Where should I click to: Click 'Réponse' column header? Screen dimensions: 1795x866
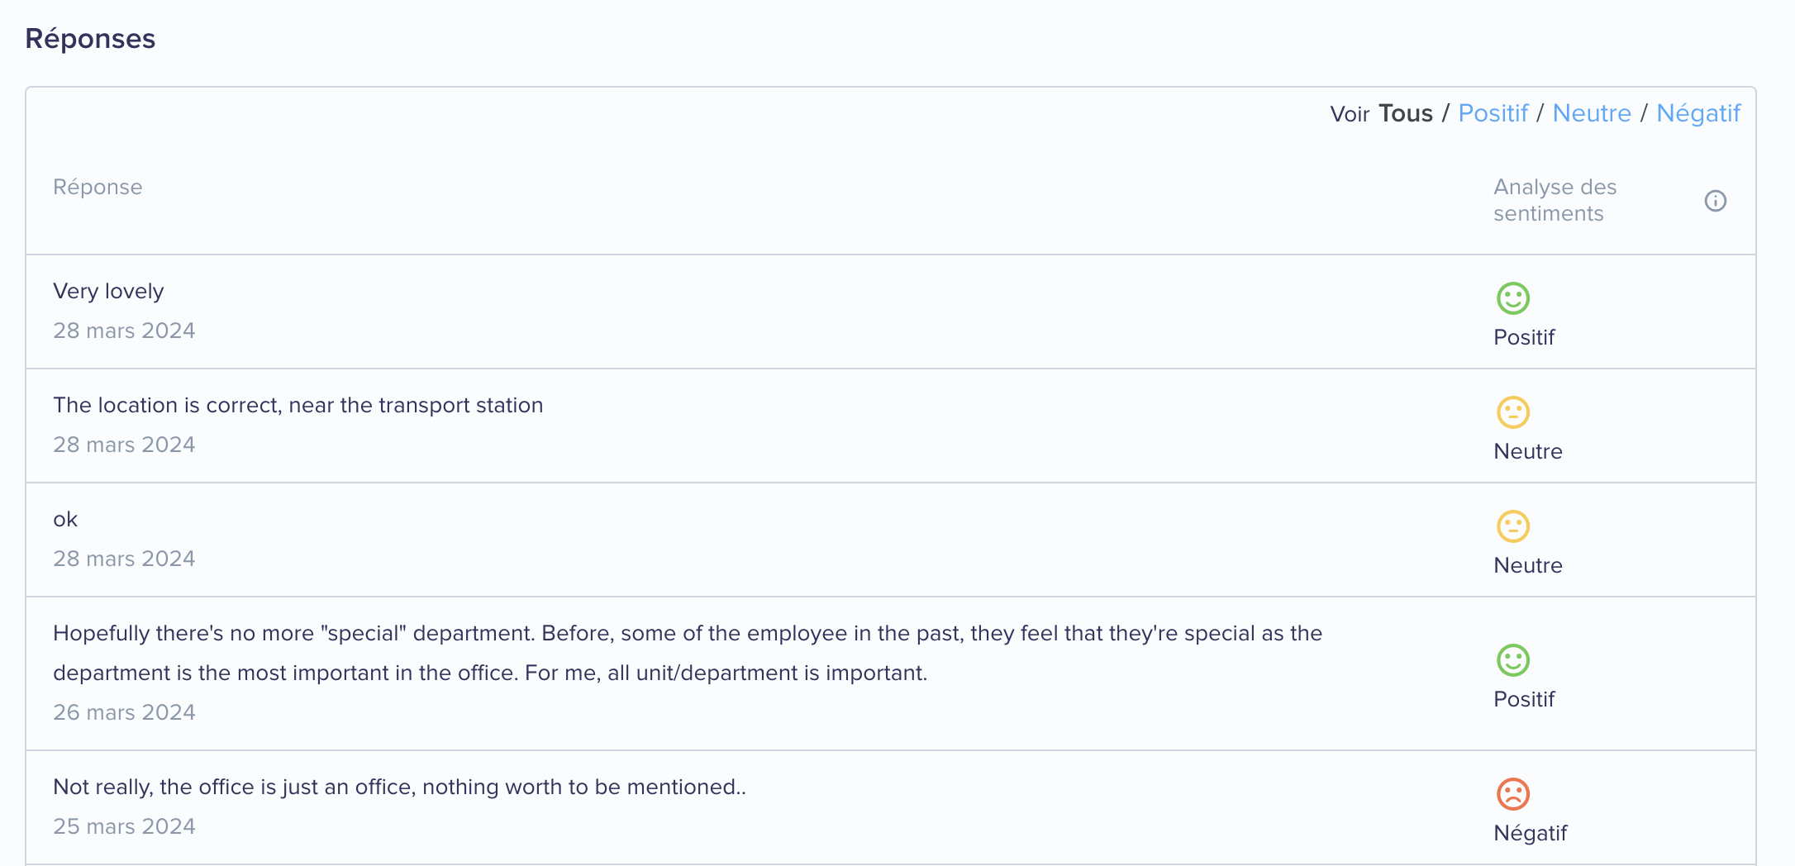click(x=98, y=188)
